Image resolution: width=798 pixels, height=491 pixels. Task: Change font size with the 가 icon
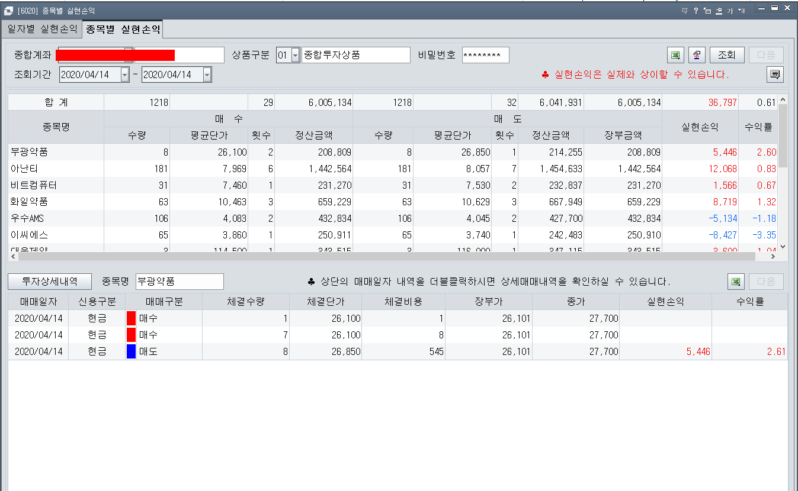point(730,11)
